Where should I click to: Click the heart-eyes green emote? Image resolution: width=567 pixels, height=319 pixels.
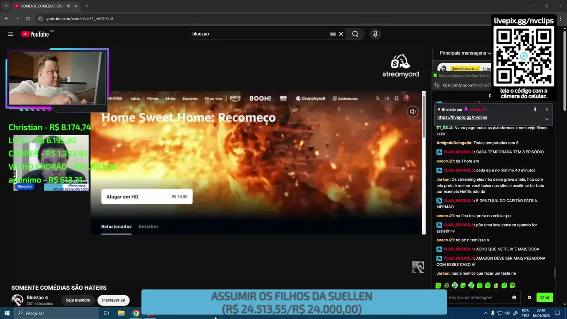[513, 285]
